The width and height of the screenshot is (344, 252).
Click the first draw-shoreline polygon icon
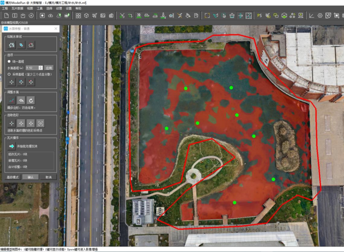(12, 45)
